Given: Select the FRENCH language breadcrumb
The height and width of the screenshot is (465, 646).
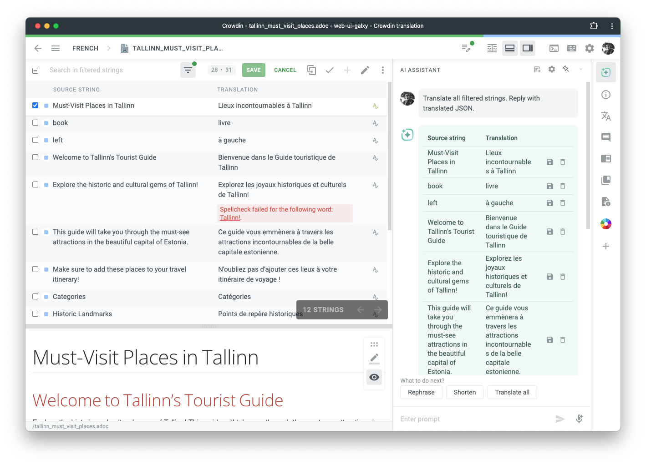Looking at the screenshot, I should tap(85, 48).
